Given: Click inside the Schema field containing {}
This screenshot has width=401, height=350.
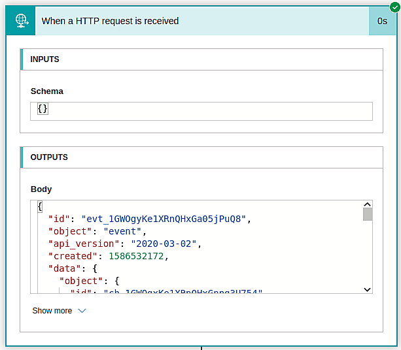Looking at the screenshot, I should 201,110.
